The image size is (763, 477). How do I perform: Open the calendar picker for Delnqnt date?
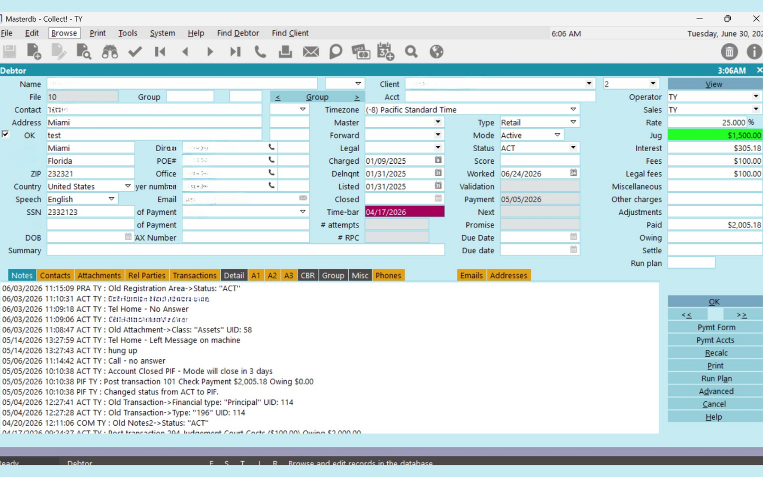click(x=438, y=173)
